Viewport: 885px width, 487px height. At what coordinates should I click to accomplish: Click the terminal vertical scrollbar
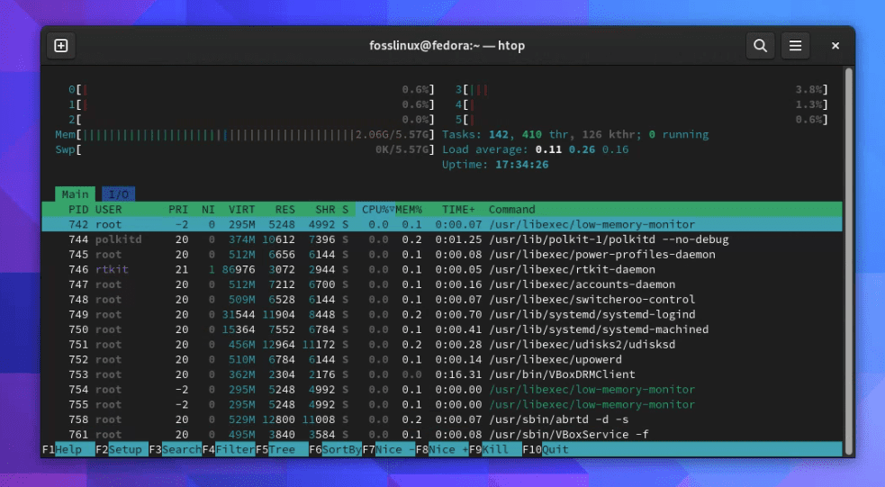(848, 259)
